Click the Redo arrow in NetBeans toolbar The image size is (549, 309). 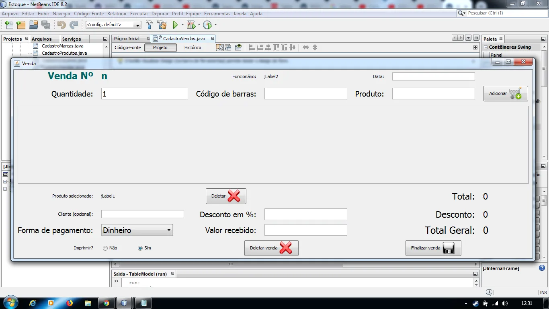point(74,25)
